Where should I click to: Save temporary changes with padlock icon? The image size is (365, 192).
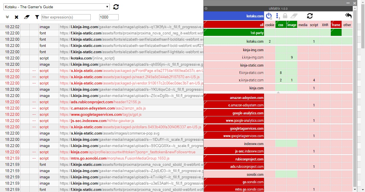[x=285, y=16]
